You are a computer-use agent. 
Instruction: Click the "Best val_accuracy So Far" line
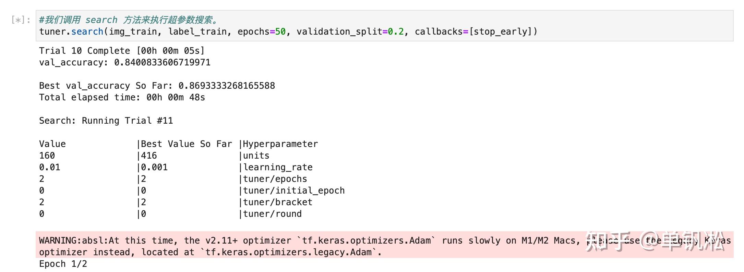(x=157, y=86)
